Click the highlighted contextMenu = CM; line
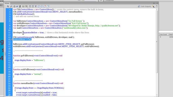 pyautogui.click(x=22, y=39)
